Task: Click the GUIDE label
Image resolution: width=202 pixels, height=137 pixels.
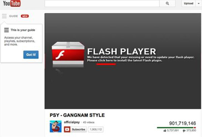Action: (13, 16)
